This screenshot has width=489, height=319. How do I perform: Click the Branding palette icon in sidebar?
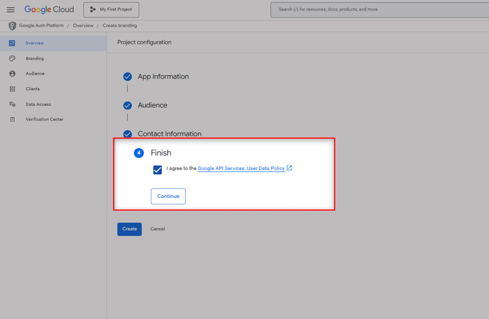pyautogui.click(x=12, y=59)
